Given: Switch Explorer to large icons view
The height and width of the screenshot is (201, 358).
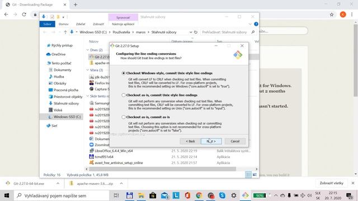Looking at the screenshot, I should tap(255, 175).
